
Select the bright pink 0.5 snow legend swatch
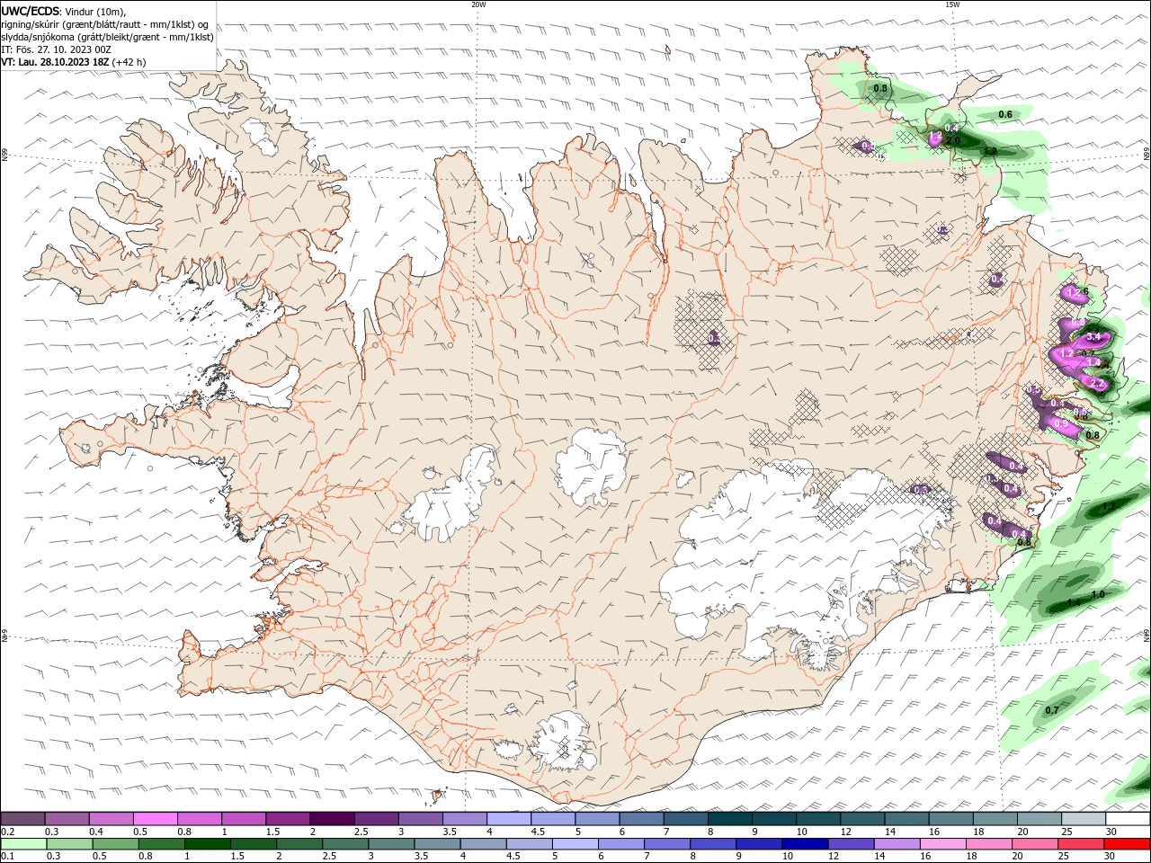coord(155,819)
